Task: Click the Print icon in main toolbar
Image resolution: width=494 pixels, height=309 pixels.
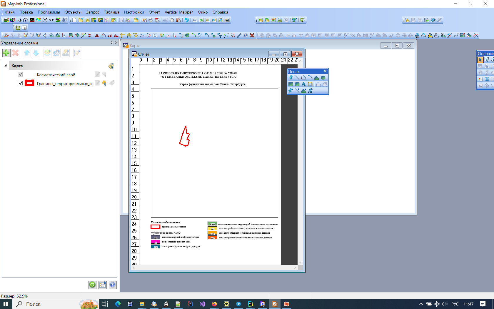Action: click(151, 20)
